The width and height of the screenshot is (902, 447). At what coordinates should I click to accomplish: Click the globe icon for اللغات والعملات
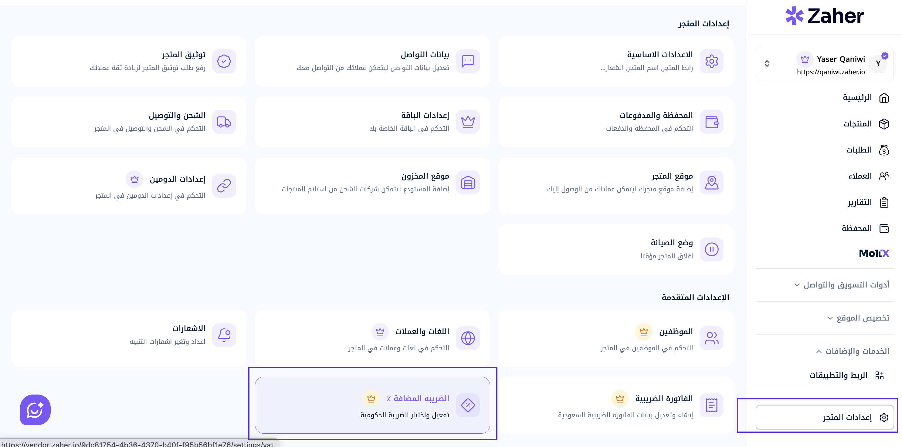click(x=468, y=338)
